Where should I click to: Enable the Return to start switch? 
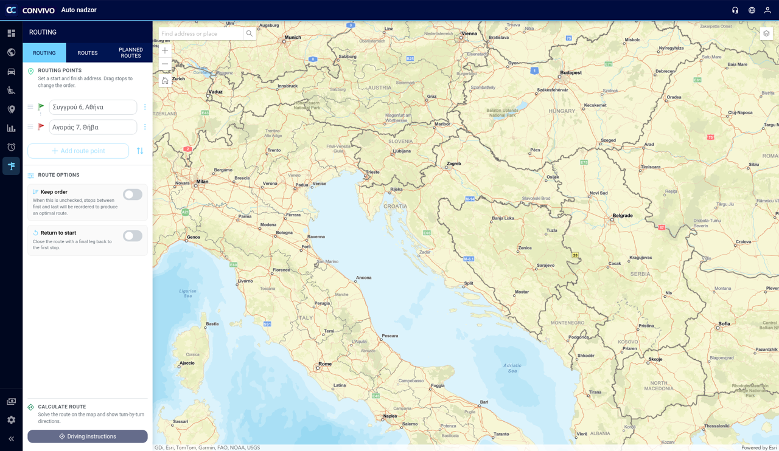coord(133,236)
